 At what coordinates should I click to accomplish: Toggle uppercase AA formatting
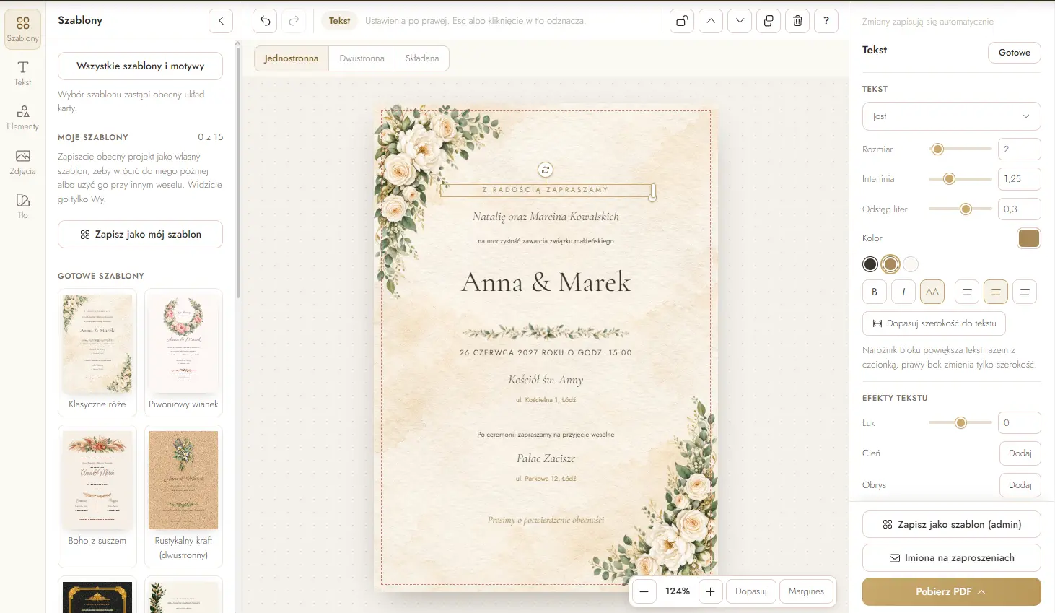[x=932, y=292]
